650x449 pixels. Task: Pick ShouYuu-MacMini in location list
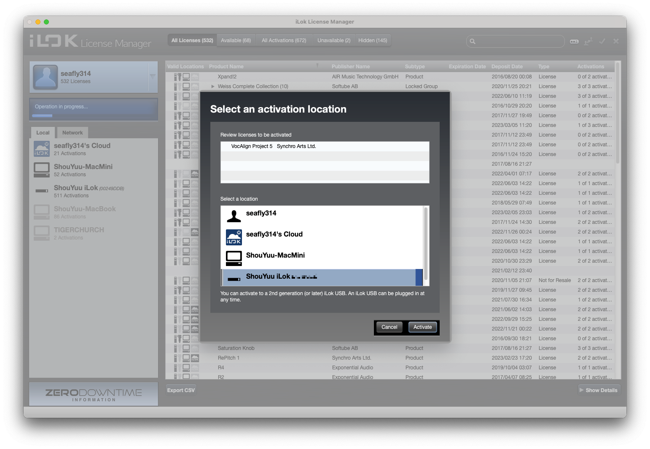point(322,258)
